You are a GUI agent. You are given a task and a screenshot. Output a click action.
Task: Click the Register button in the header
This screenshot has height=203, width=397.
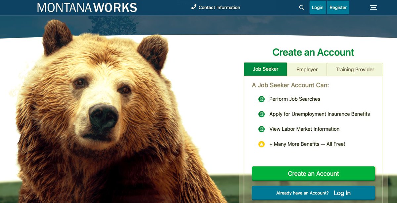click(x=338, y=7)
